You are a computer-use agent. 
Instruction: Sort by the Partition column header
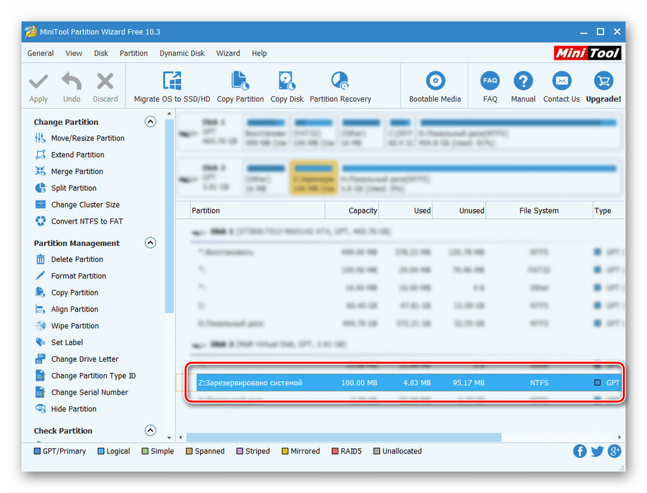click(x=258, y=210)
